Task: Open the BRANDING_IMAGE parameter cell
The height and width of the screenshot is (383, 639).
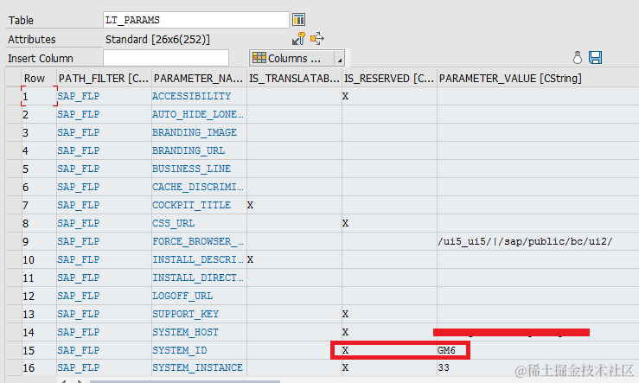Action: (x=199, y=132)
